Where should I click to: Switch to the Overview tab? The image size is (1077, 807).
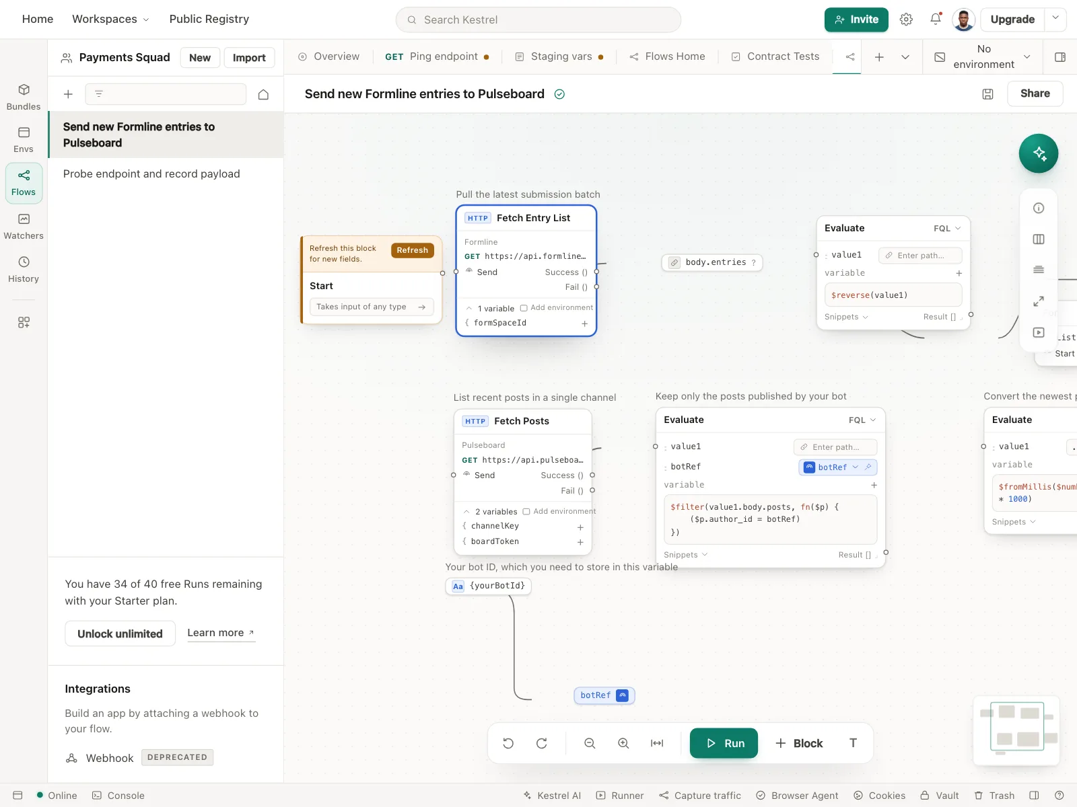coord(328,57)
